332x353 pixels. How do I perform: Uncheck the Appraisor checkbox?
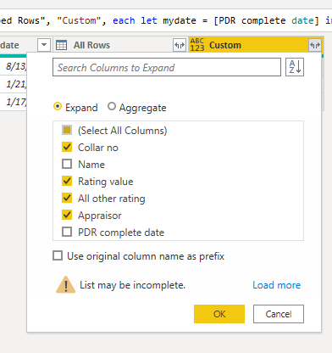[x=67, y=215]
